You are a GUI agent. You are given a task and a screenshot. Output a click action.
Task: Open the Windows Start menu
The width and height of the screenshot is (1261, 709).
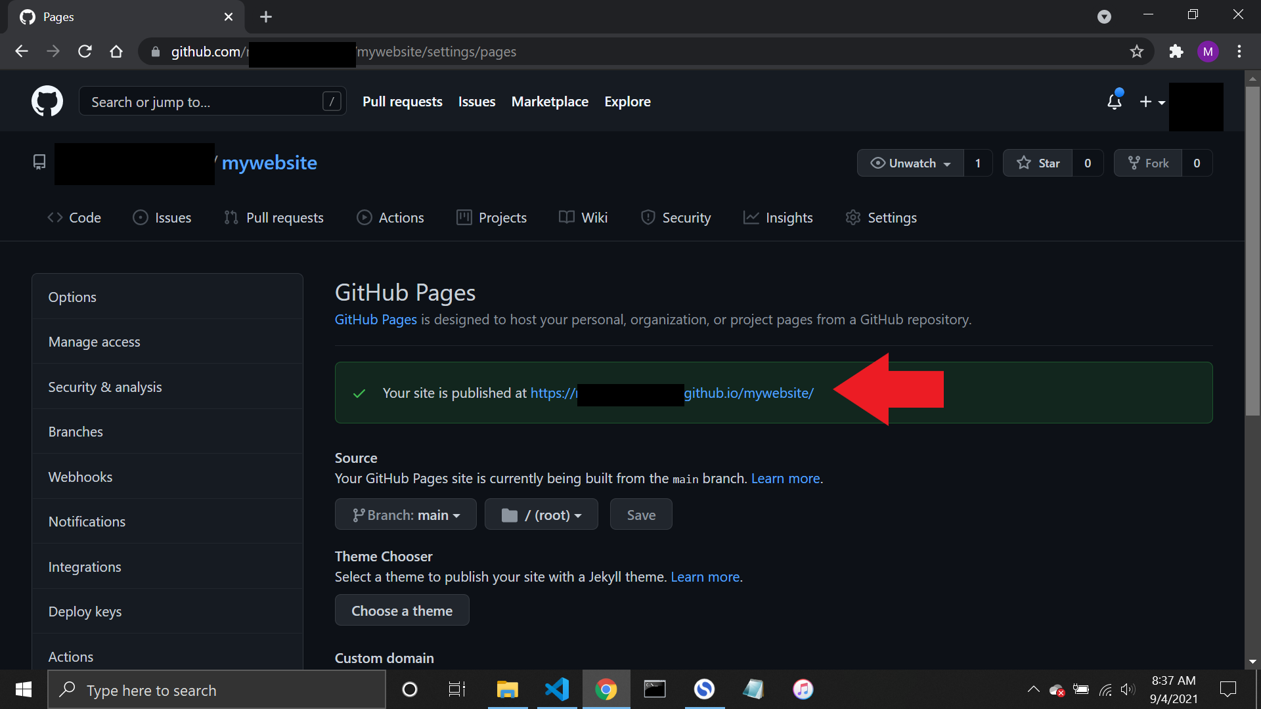point(24,689)
